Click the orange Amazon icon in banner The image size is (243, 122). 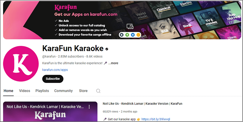(x=138, y=35)
